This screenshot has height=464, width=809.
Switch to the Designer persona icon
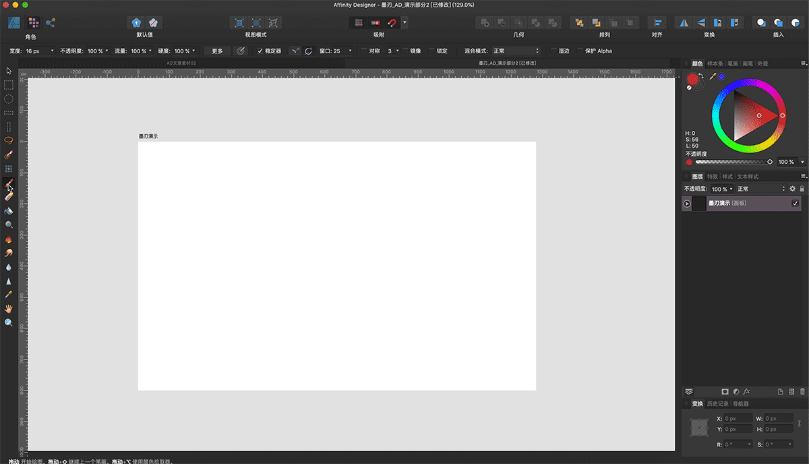[x=13, y=22]
